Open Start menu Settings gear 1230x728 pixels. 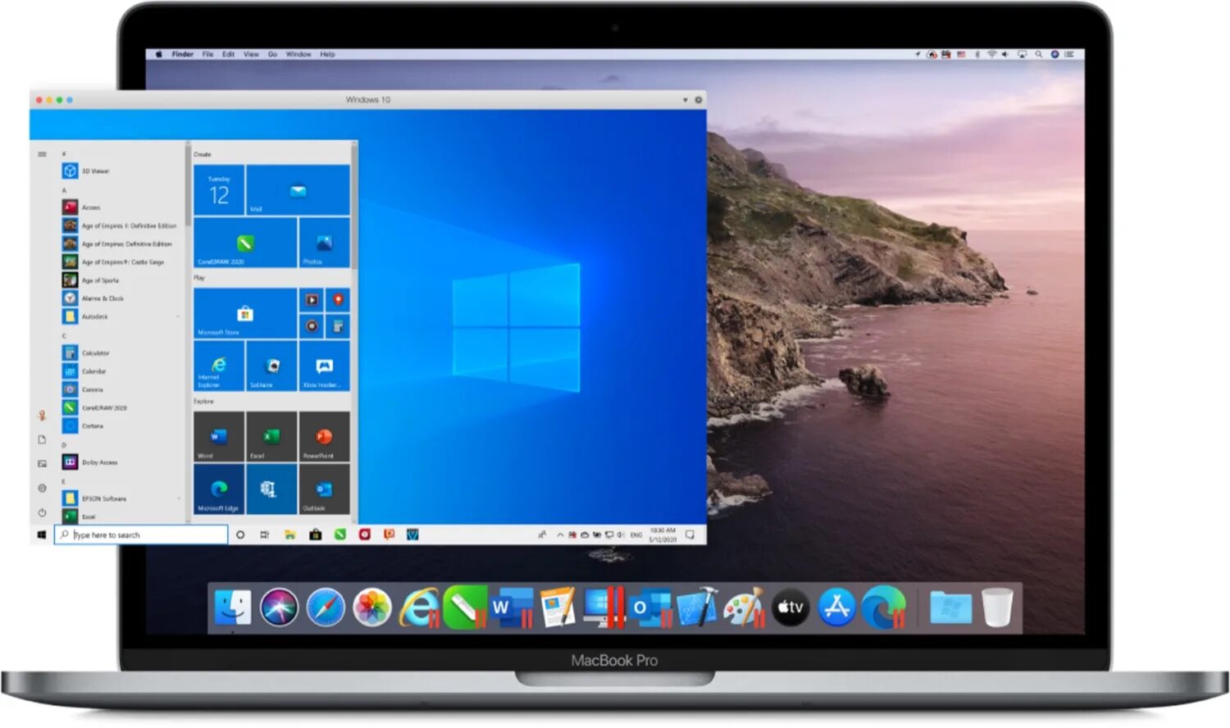42,488
